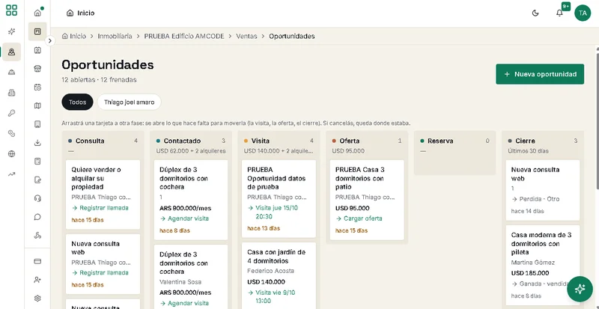The width and height of the screenshot is (599, 309).
Task: Click Agendar visita on the ARS 900.000/mes card numbered 1
Action: tap(184, 218)
